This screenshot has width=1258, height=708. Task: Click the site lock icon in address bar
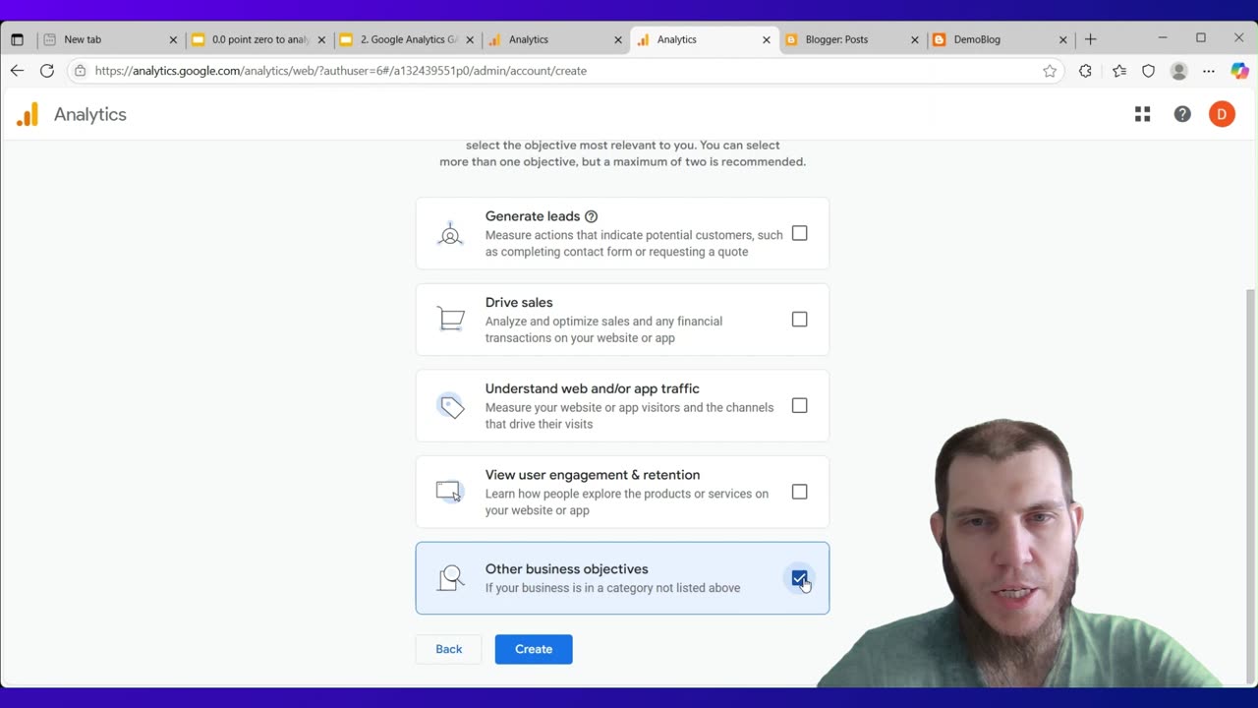click(81, 71)
